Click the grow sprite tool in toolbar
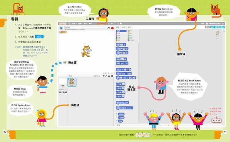The image size is (230, 142). [115, 24]
